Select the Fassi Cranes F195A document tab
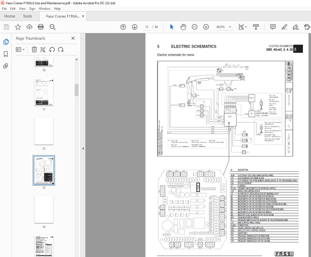This screenshot has height=257, width=311. tap(63, 16)
